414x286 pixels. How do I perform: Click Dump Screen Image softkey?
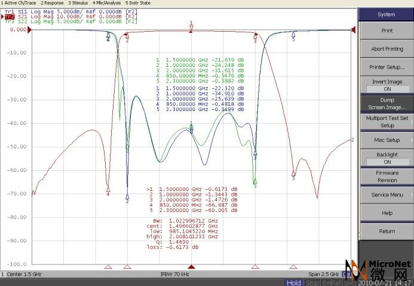tap(387, 103)
